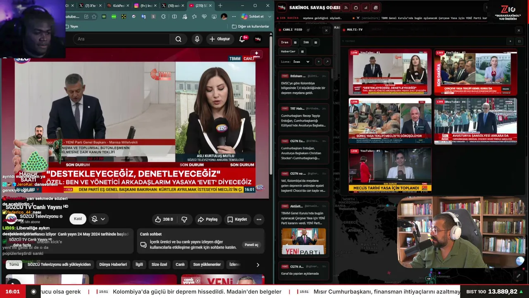Image resolution: width=529 pixels, height=298 pixels.
Task: Like the SÖZCÜ TV live video
Action: pyautogui.click(x=164, y=219)
